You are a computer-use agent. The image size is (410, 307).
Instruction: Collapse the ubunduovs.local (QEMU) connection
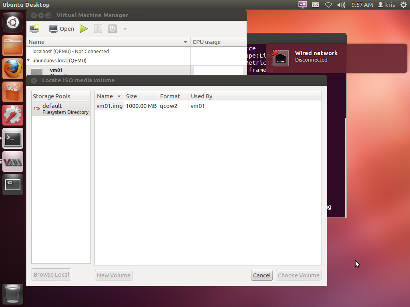[28, 60]
